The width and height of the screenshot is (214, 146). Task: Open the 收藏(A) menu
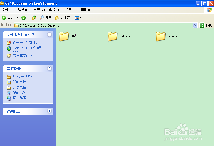[x=55, y=10]
